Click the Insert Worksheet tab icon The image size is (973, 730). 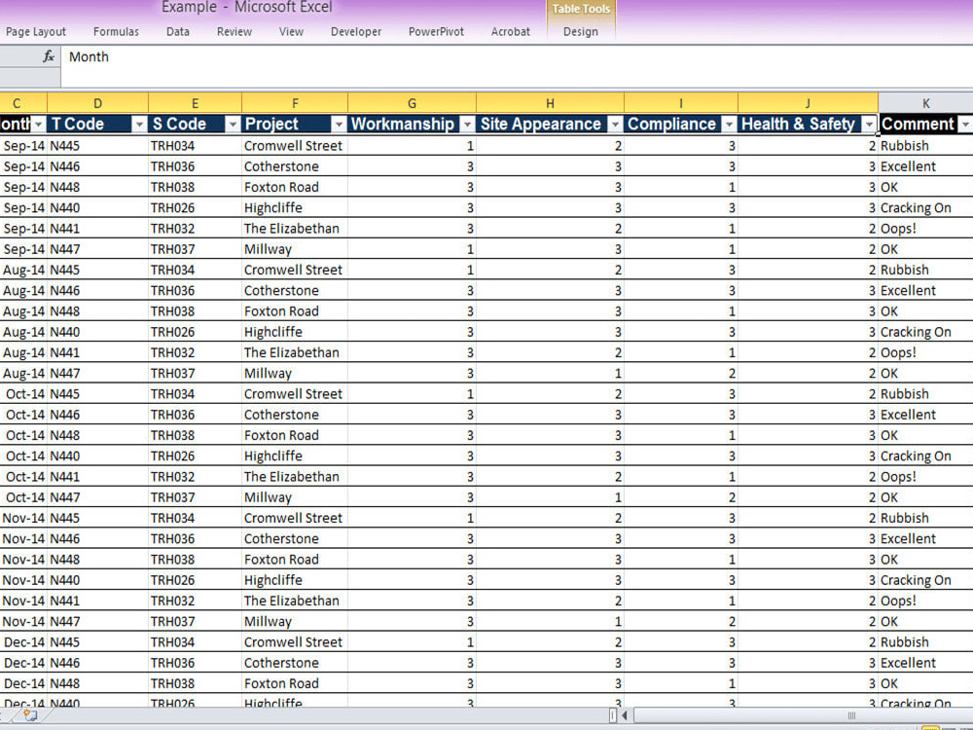tap(30, 715)
